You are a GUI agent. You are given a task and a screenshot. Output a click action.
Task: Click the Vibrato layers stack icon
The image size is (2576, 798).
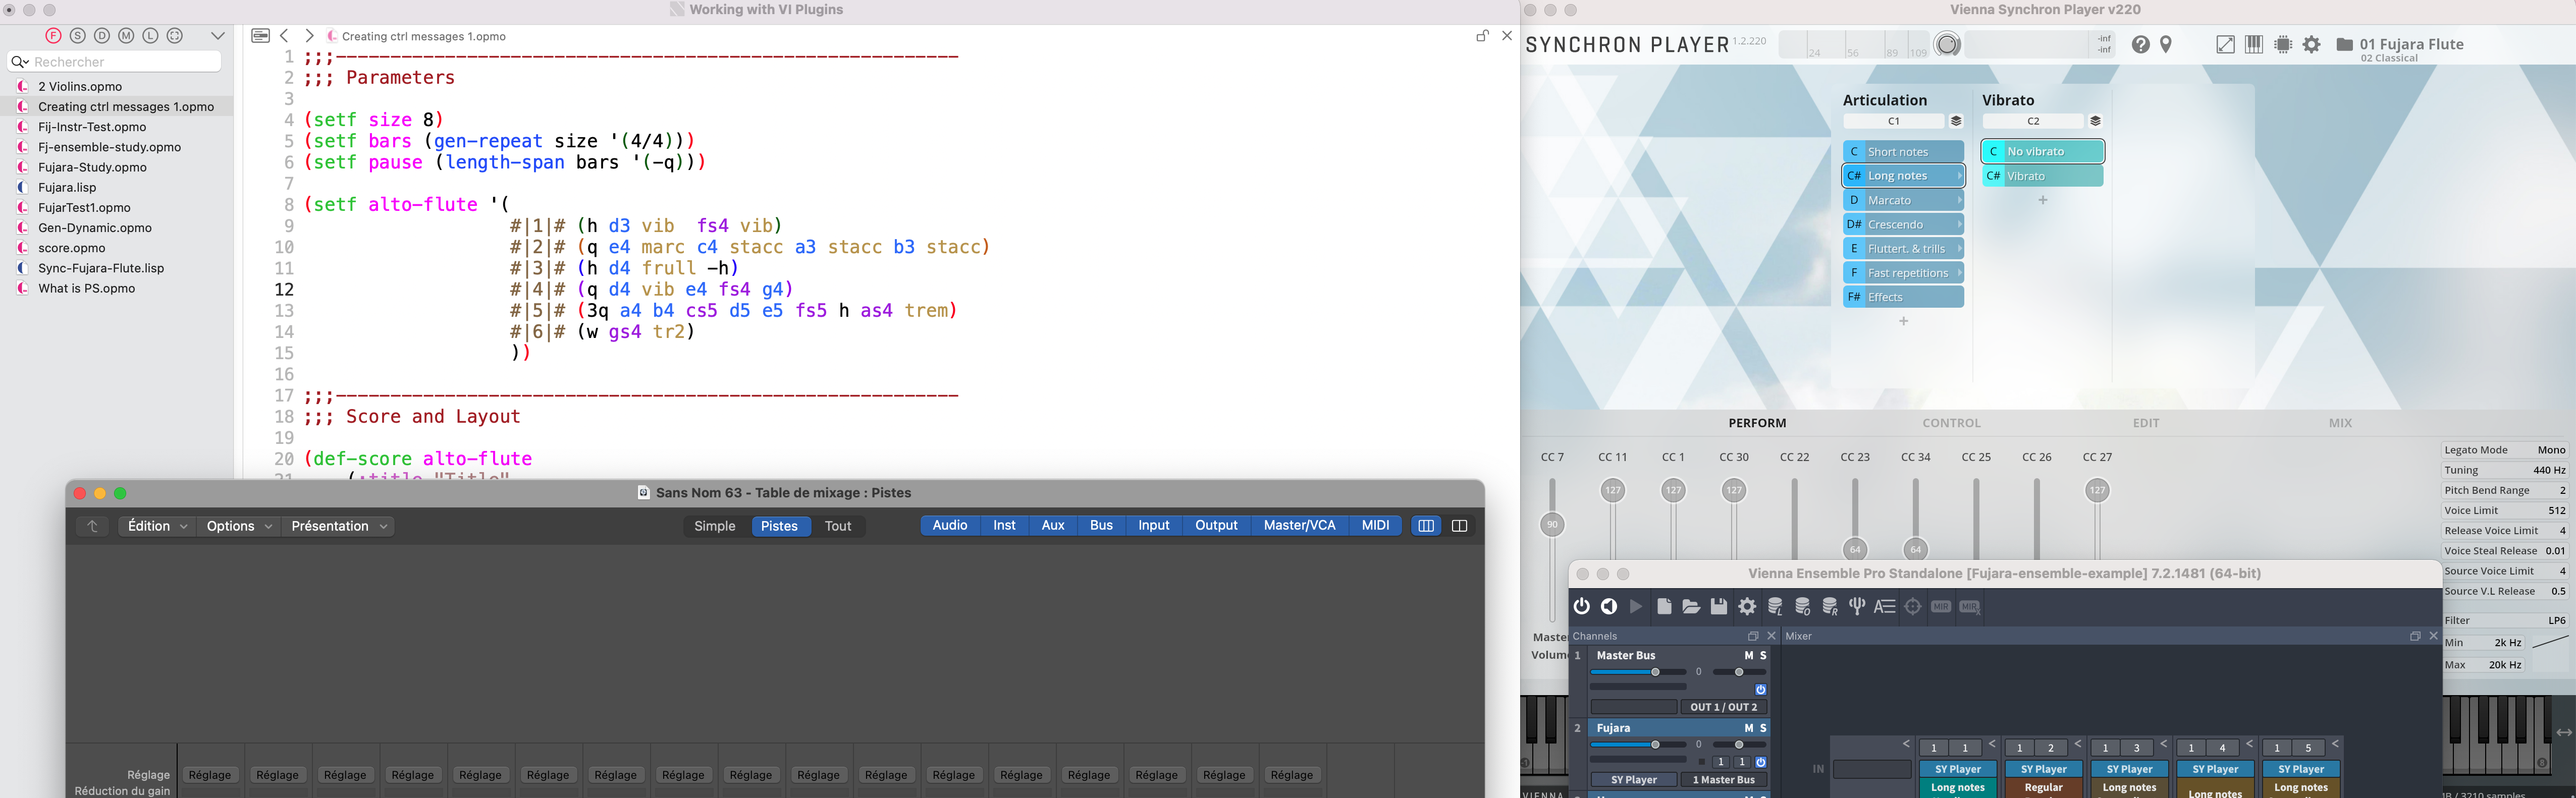[x=2095, y=121]
